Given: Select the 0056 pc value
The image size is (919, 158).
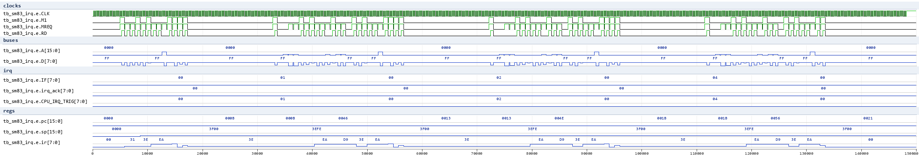Looking at the screenshot, I should (775, 118).
